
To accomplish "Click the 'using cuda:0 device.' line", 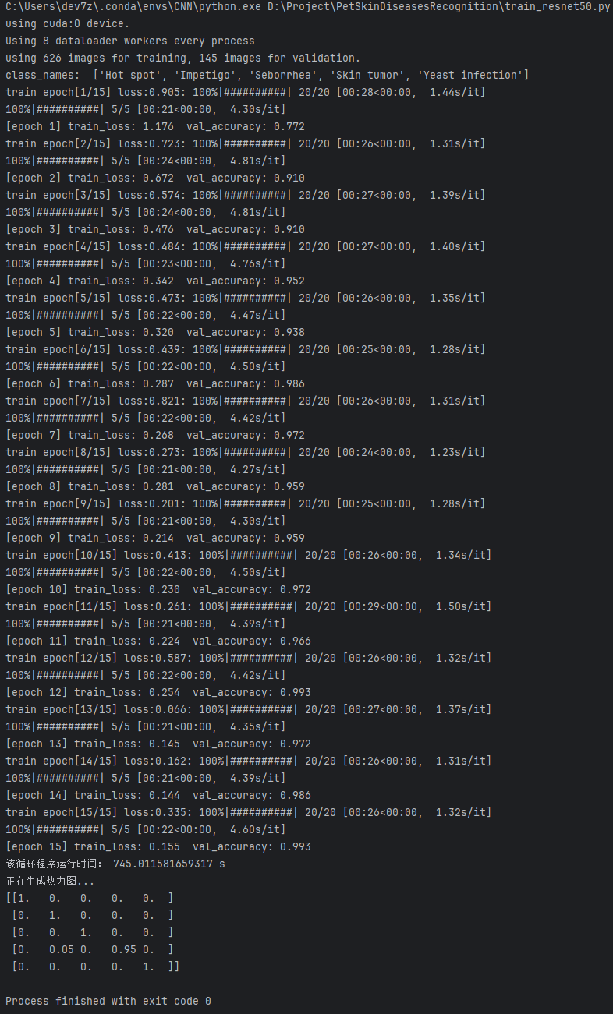I will pos(68,23).
